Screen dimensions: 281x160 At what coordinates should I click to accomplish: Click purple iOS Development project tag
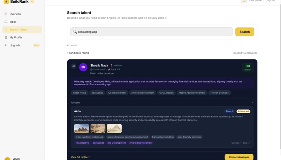[116, 143]
